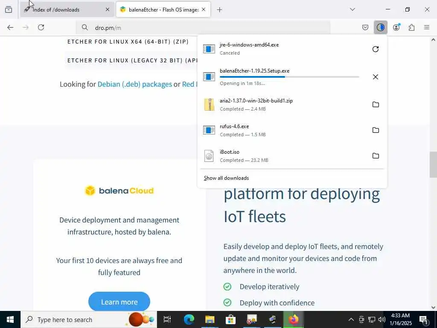The height and width of the screenshot is (328, 437).
Task: Click Show all downloads
Action: [226, 178]
